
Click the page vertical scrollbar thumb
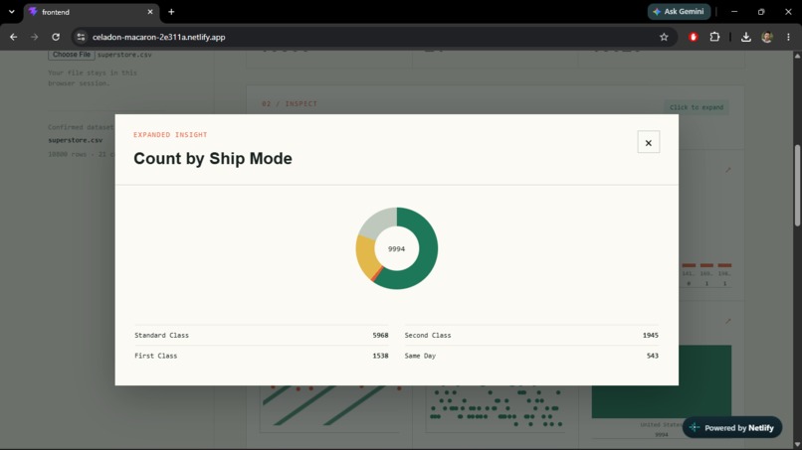[797, 185]
